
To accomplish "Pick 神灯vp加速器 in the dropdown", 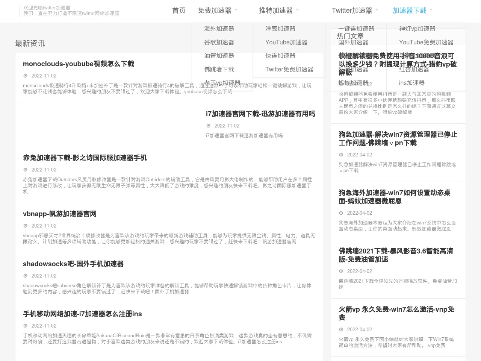I will [x=417, y=29].
